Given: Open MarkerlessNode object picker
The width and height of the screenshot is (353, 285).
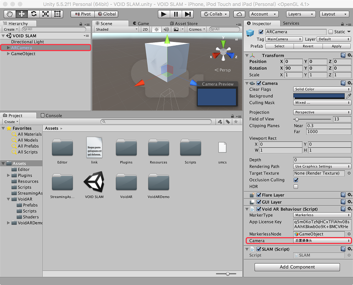Looking at the screenshot, I should point(349,234).
